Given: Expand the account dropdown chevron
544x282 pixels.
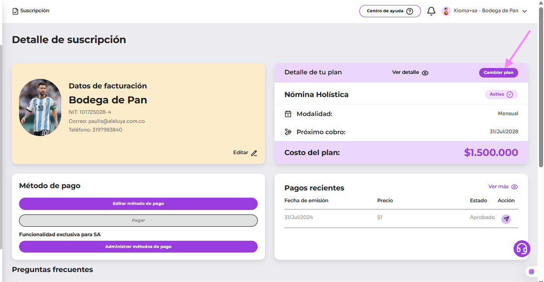Looking at the screenshot, I should coord(524,11).
